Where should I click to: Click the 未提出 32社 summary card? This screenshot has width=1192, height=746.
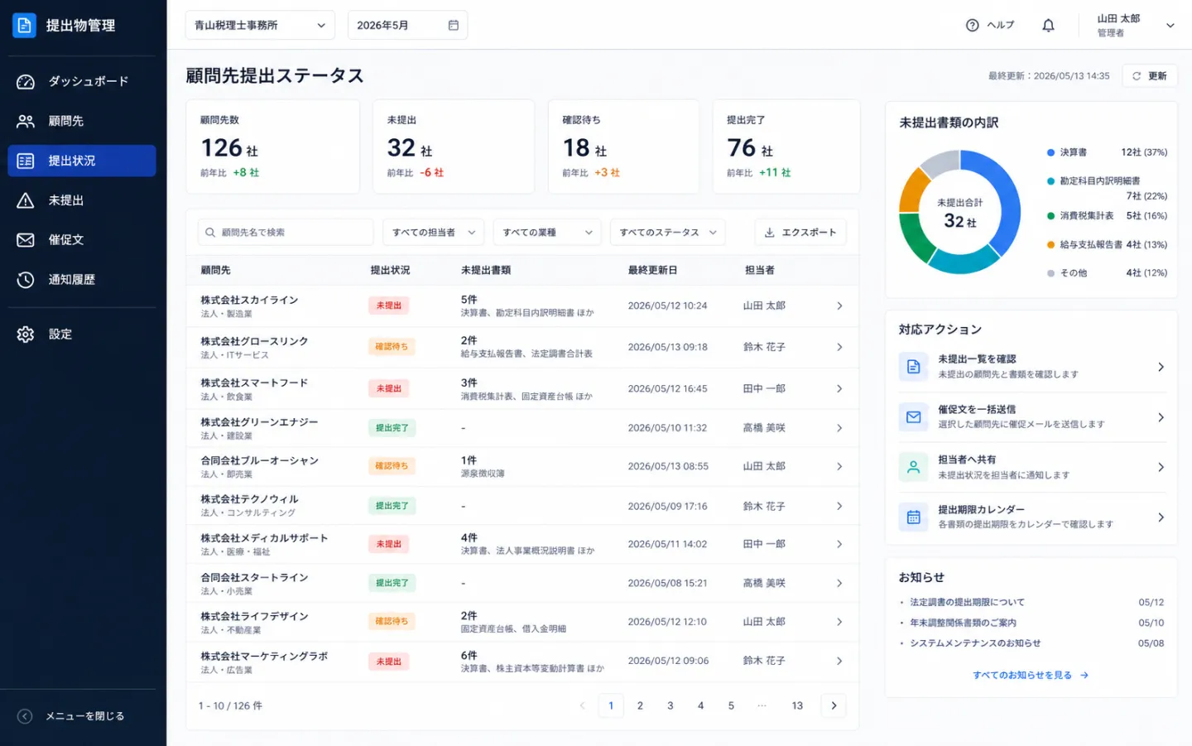pos(454,147)
